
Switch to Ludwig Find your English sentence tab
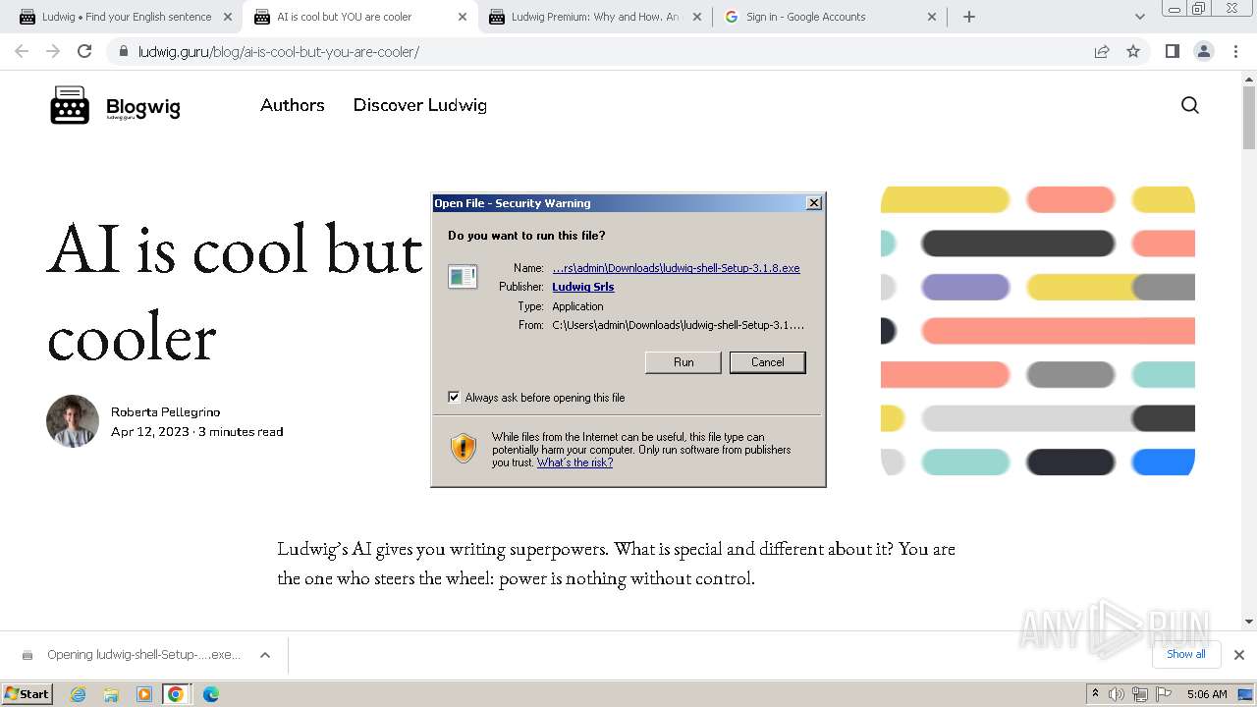125,17
